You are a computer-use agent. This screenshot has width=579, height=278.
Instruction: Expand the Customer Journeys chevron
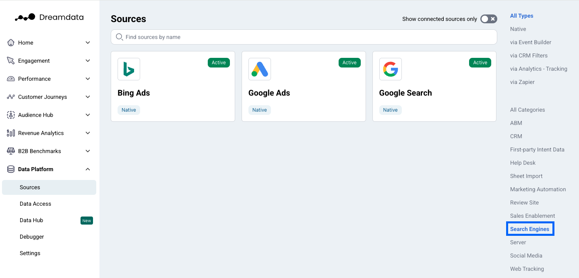pyautogui.click(x=88, y=97)
